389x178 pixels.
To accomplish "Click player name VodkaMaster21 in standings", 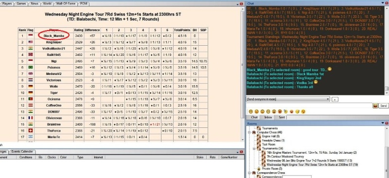I will 53,49.
